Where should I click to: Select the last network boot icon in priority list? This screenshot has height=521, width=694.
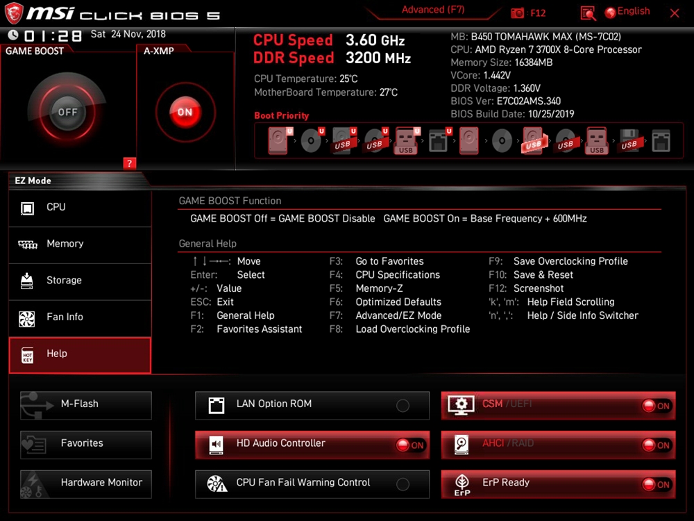pyautogui.click(x=661, y=141)
